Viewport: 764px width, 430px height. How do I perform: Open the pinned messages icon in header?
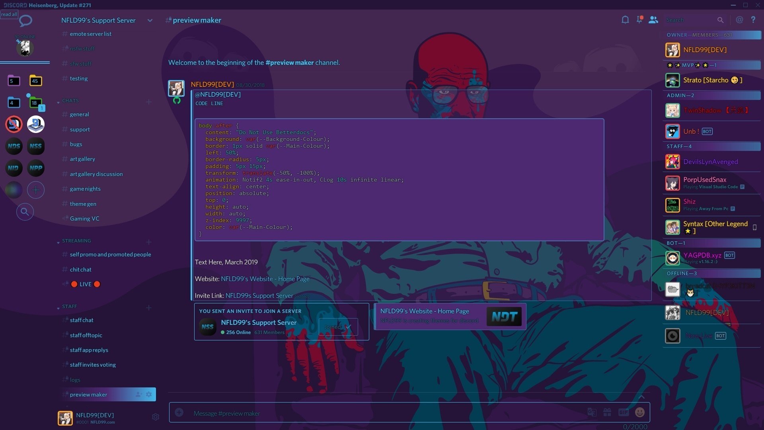click(639, 20)
